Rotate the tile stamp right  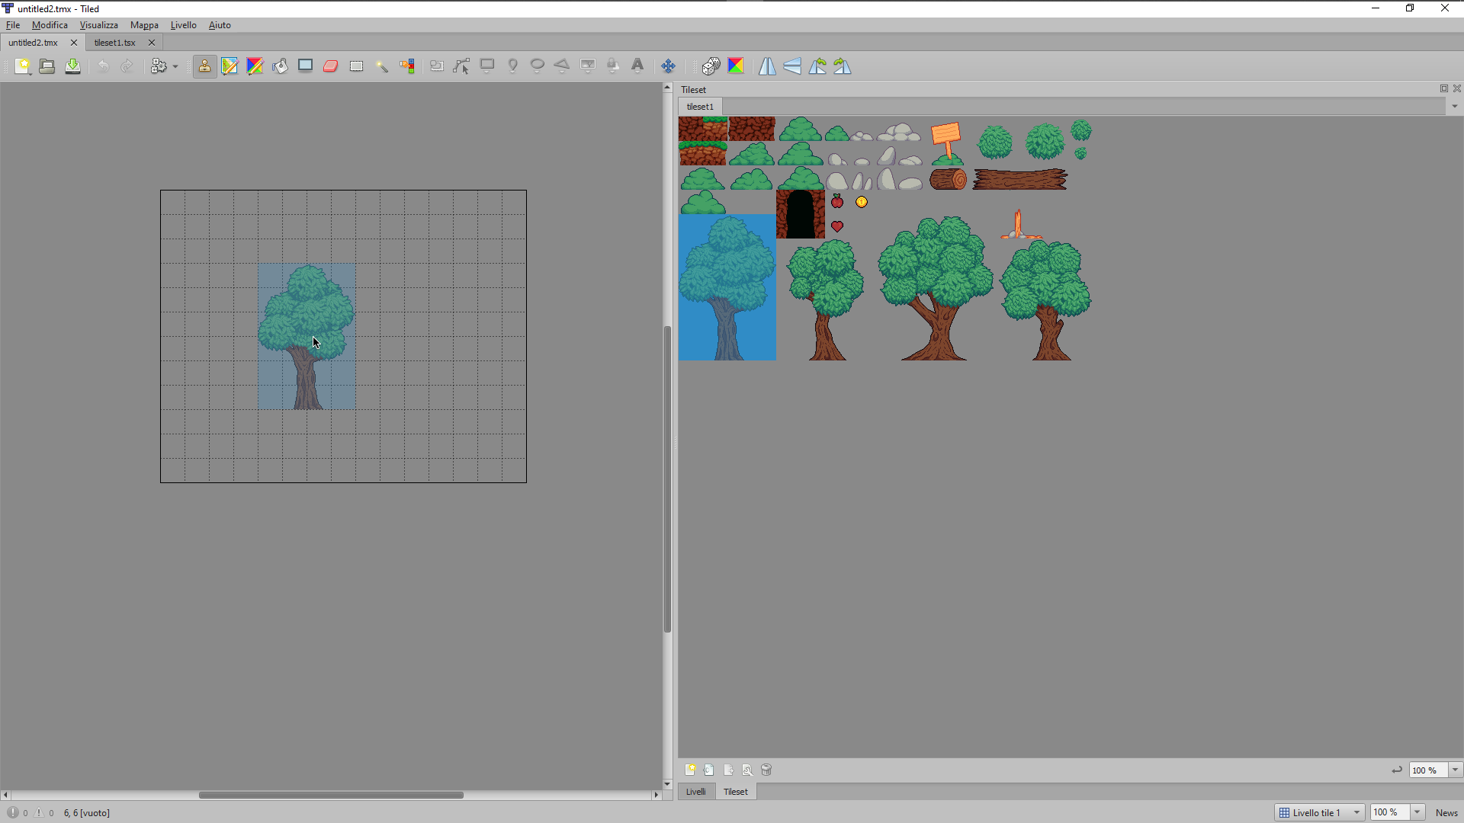842,66
